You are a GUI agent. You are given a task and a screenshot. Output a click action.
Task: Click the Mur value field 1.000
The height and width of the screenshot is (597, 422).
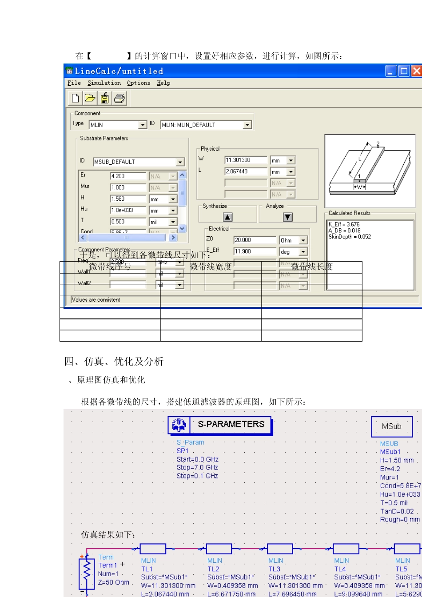tap(128, 188)
